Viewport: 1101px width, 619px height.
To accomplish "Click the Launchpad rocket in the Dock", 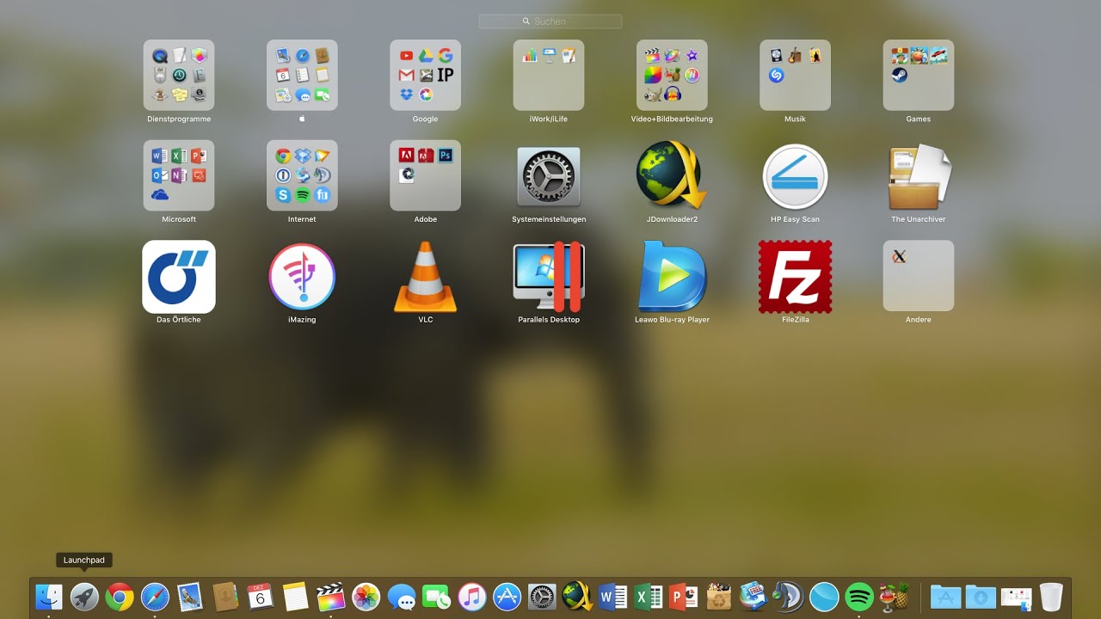I will coord(84,597).
